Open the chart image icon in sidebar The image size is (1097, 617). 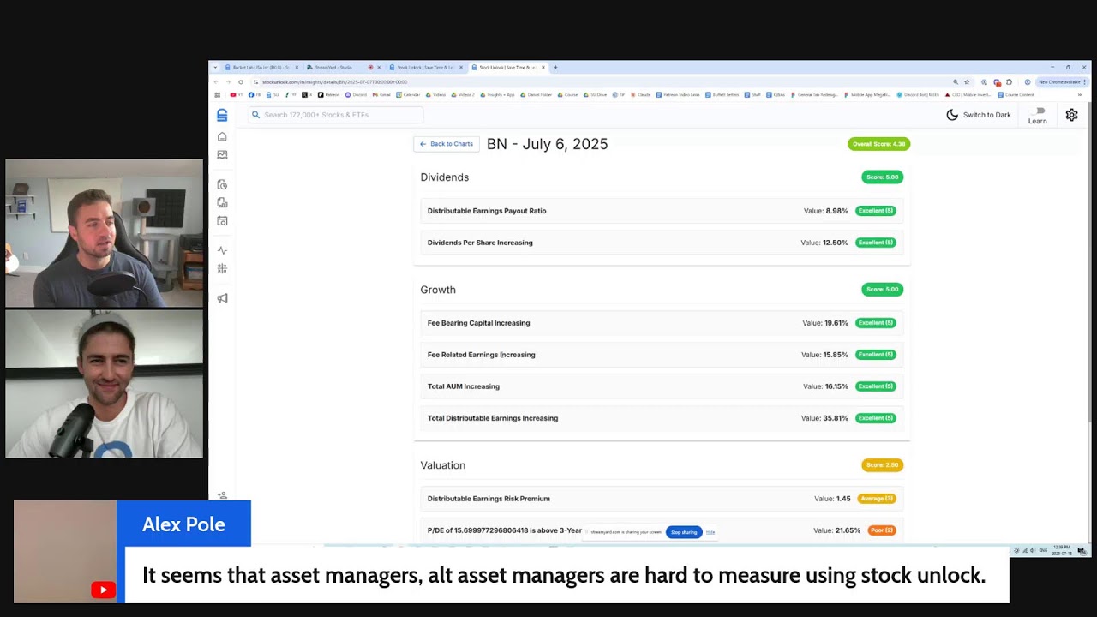coord(222,155)
